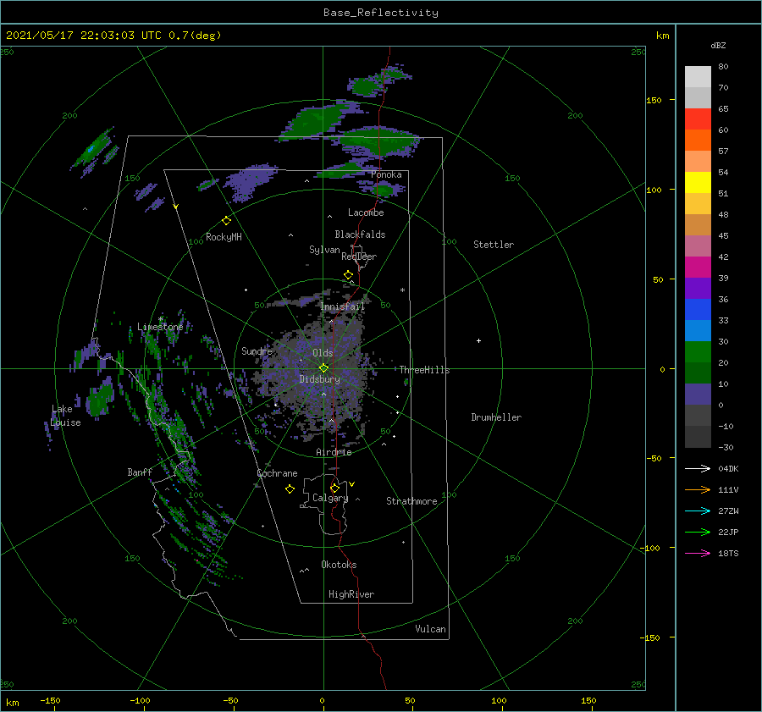Screen dimensions: 762x712
Task: Click the yellow diamond marker west of Calgary
Action: coord(290,489)
